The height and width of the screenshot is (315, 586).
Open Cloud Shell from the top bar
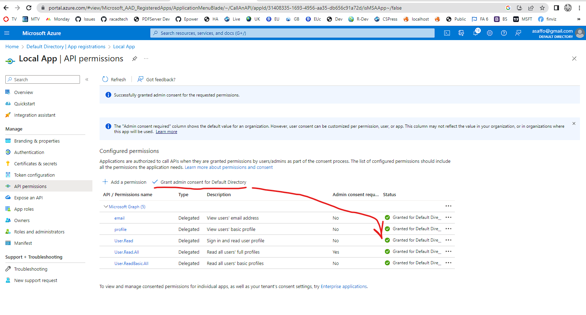447,33
